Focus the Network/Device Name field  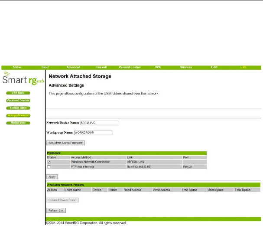coord(99,123)
